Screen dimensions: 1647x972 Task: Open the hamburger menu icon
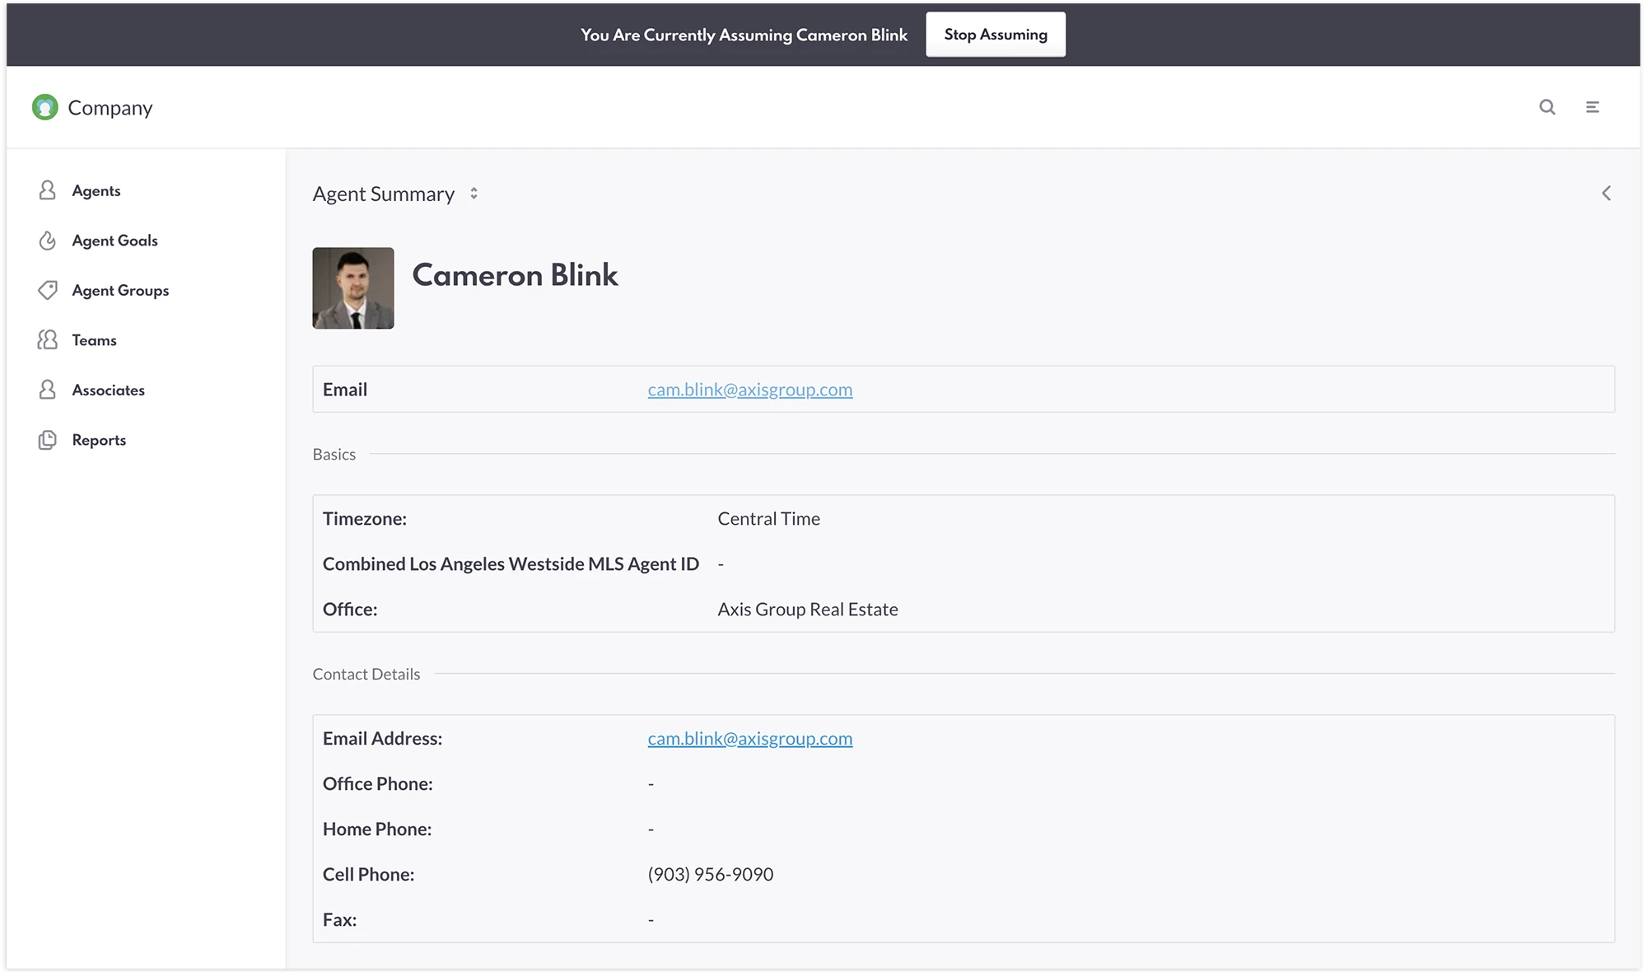point(1593,107)
